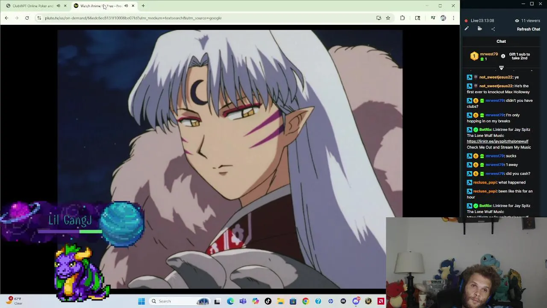Click Gift 1 sub to take 2nd
This screenshot has width=547, height=308.
click(x=519, y=56)
